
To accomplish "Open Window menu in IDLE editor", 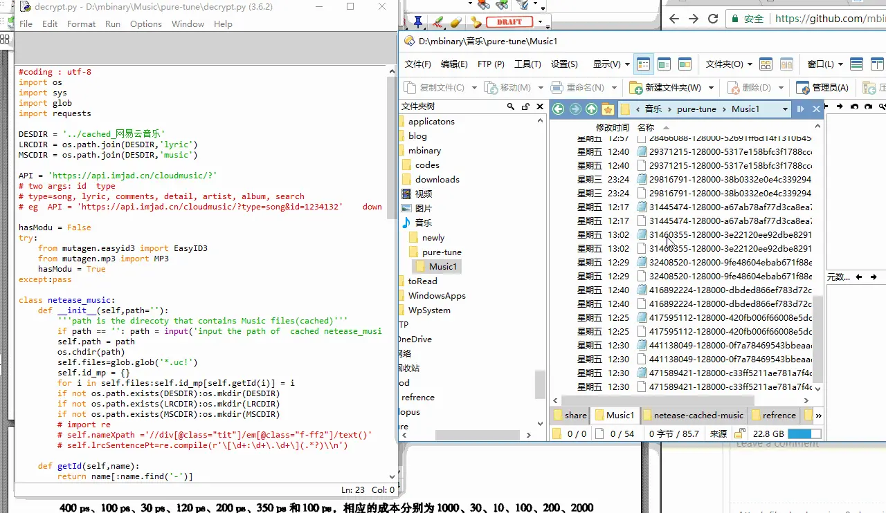I will pos(188,24).
